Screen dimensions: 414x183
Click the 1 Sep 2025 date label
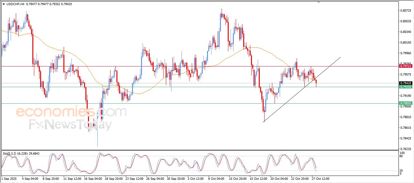(x=9, y=178)
